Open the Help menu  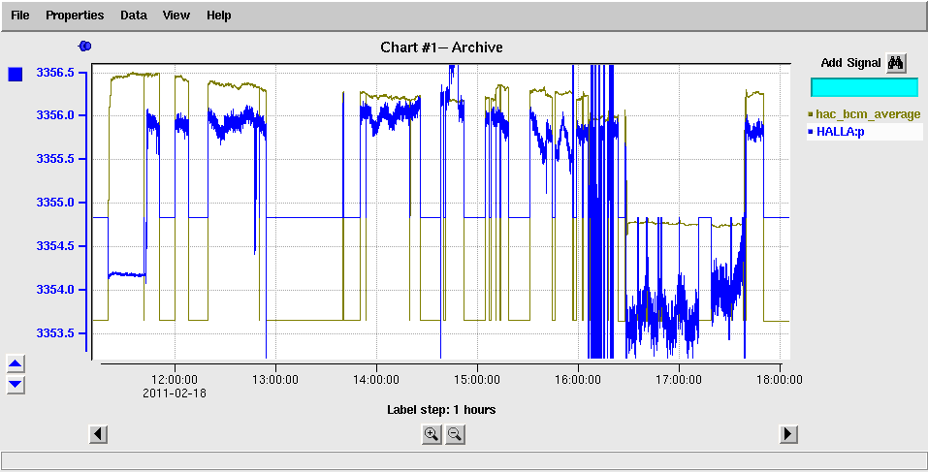219,16
